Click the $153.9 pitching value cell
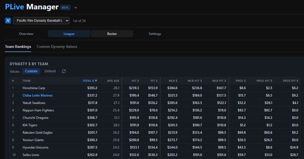Viewport: 304px width, 159px height. (153, 88)
